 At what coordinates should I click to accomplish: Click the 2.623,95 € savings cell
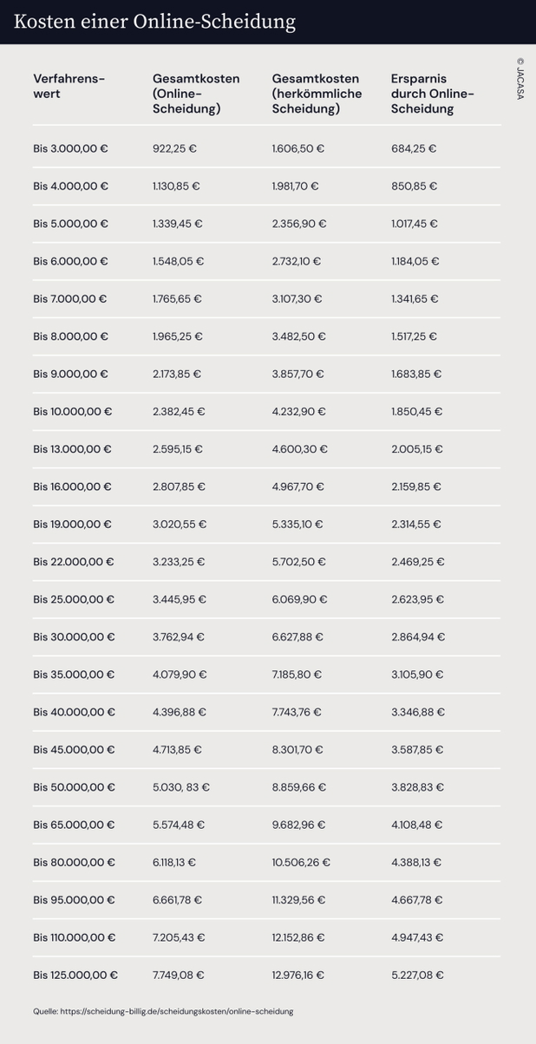[x=417, y=599]
